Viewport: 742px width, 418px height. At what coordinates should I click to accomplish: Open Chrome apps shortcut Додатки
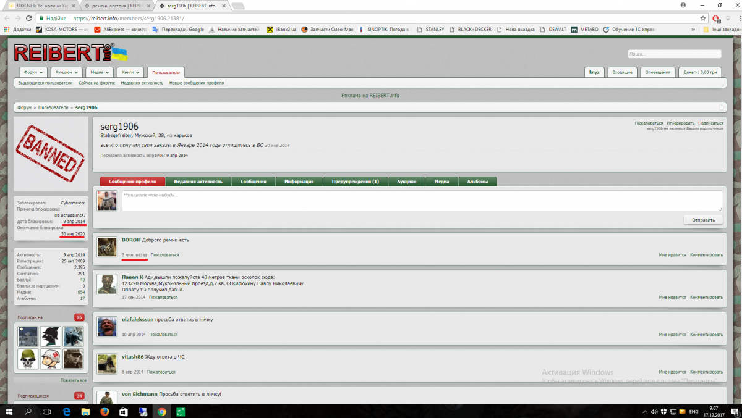pos(17,29)
